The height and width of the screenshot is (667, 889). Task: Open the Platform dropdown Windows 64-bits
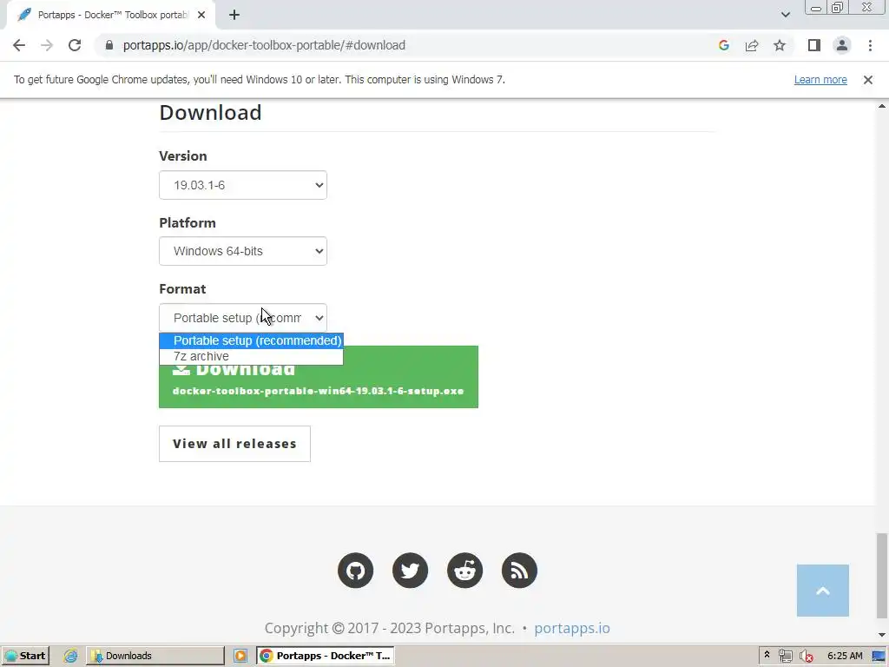(243, 251)
